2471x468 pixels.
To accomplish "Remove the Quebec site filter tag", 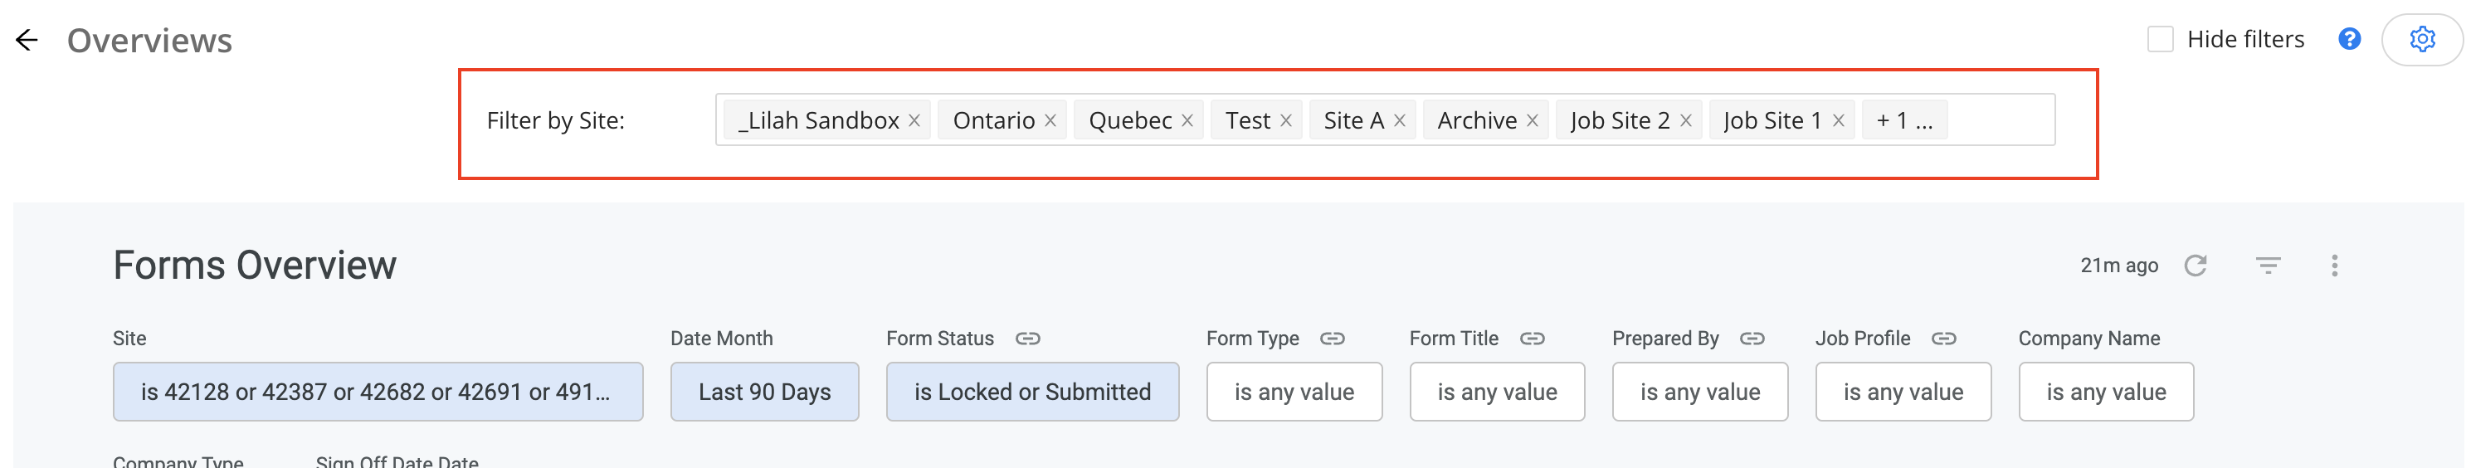I will click(x=1187, y=121).
